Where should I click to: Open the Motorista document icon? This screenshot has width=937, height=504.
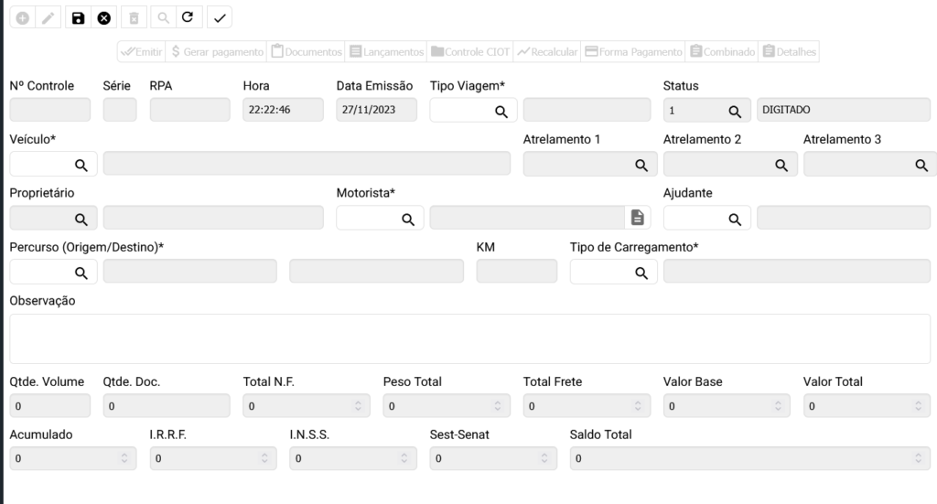tap(637, 218)
